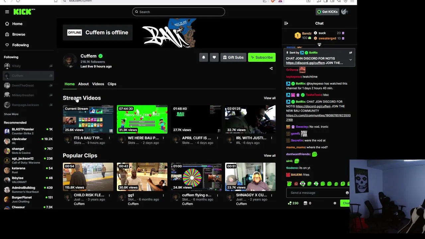Open the shop icon beside 0
The image size is (425, 239).
click(x=305, y=203)
